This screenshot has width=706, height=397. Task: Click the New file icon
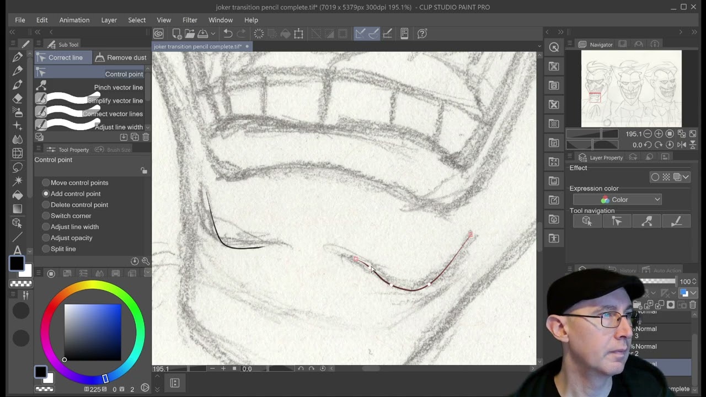(x=176, y=34)
